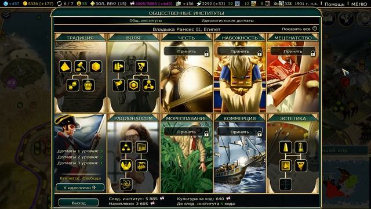Select the top-right policy icon in Воля
Screen dimensions: 371x209
(x=141, y=67)
